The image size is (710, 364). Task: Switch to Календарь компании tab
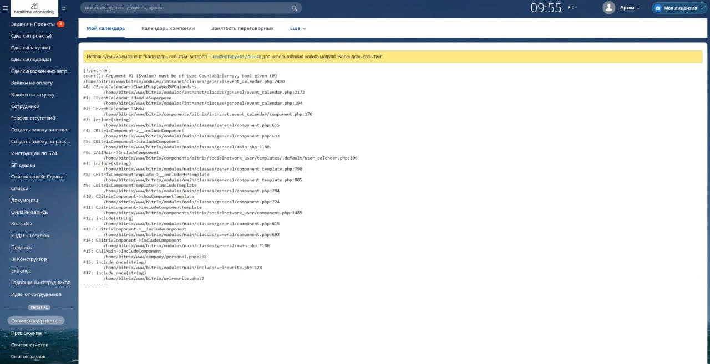click(168, 28)
